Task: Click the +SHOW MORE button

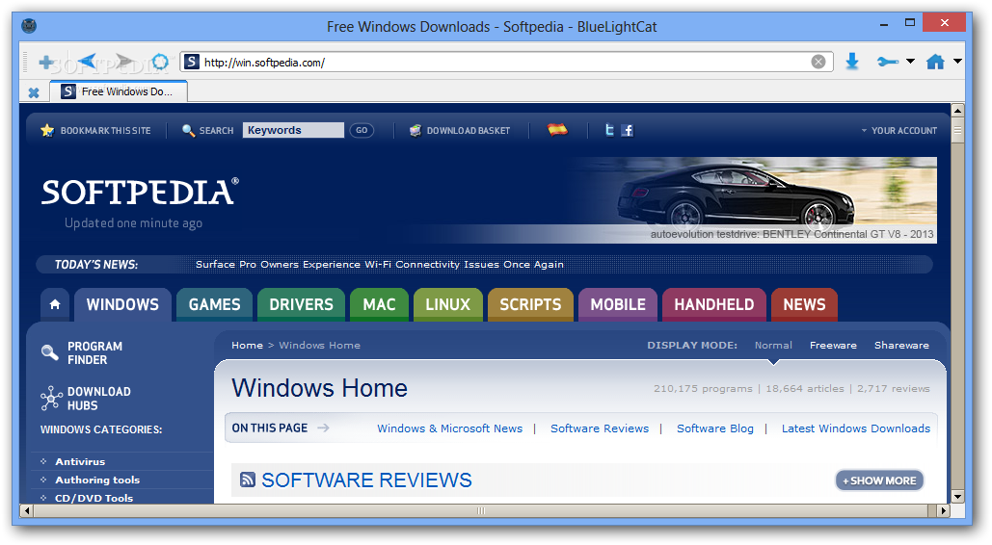Action: pyautogui.click(x=879, y=480)
